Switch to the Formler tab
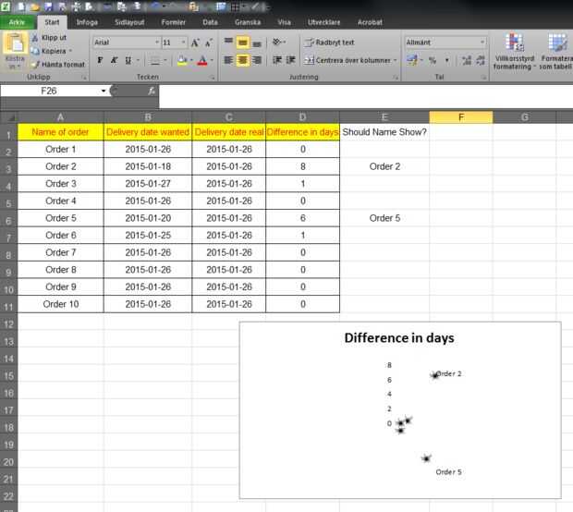This screenshot has width=573, height=512. (173, 22)
